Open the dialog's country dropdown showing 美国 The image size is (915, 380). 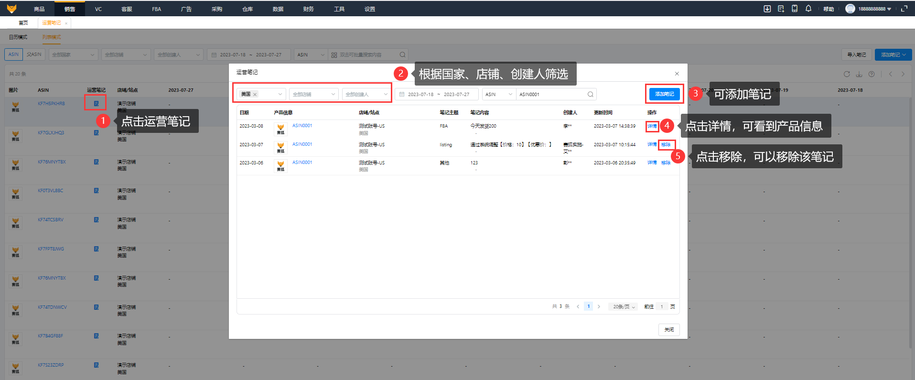(261, 94)
